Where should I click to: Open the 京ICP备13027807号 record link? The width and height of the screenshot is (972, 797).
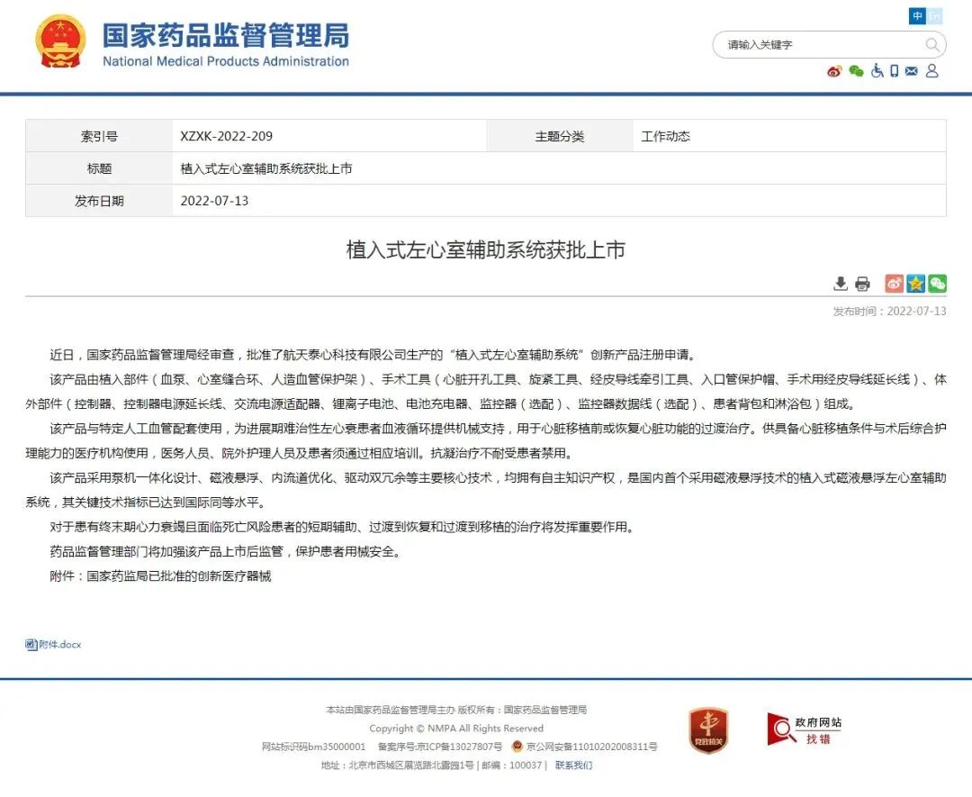tap(459, 747)
